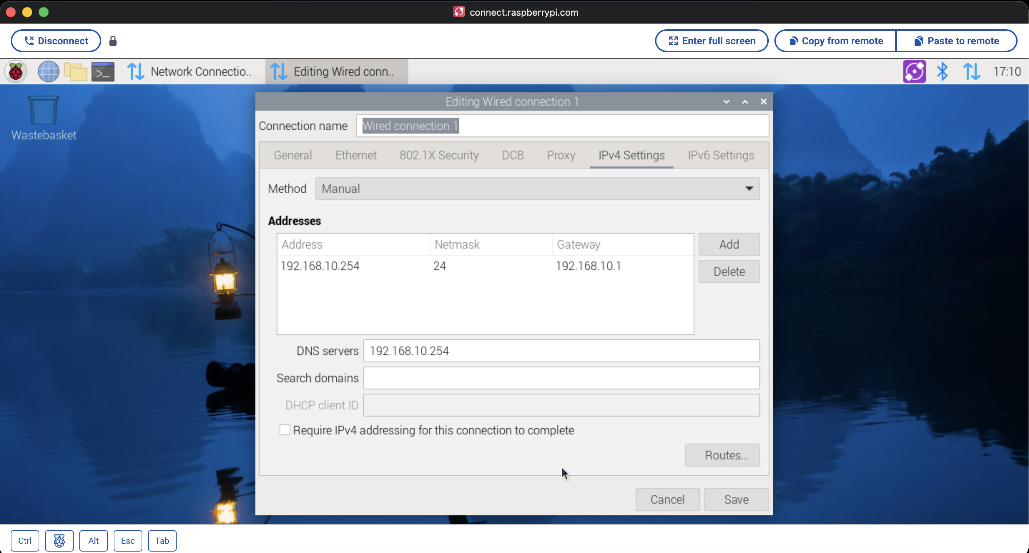Click the Save button

point(736,499)
